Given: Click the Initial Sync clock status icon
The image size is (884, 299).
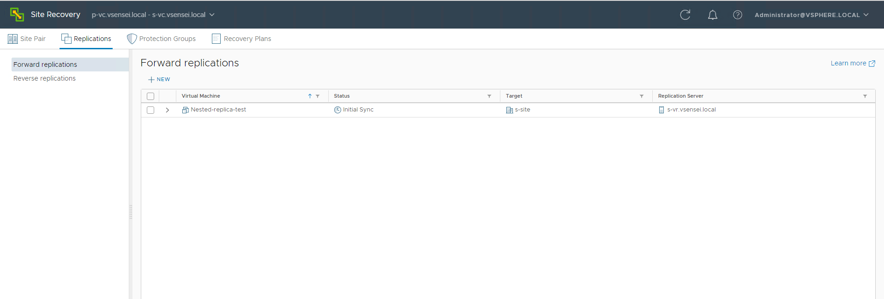Looking at the screenshot, I should click(337, 110).
